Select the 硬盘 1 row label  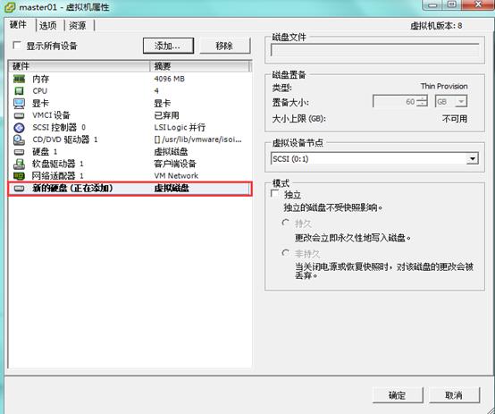coord(45,152)
